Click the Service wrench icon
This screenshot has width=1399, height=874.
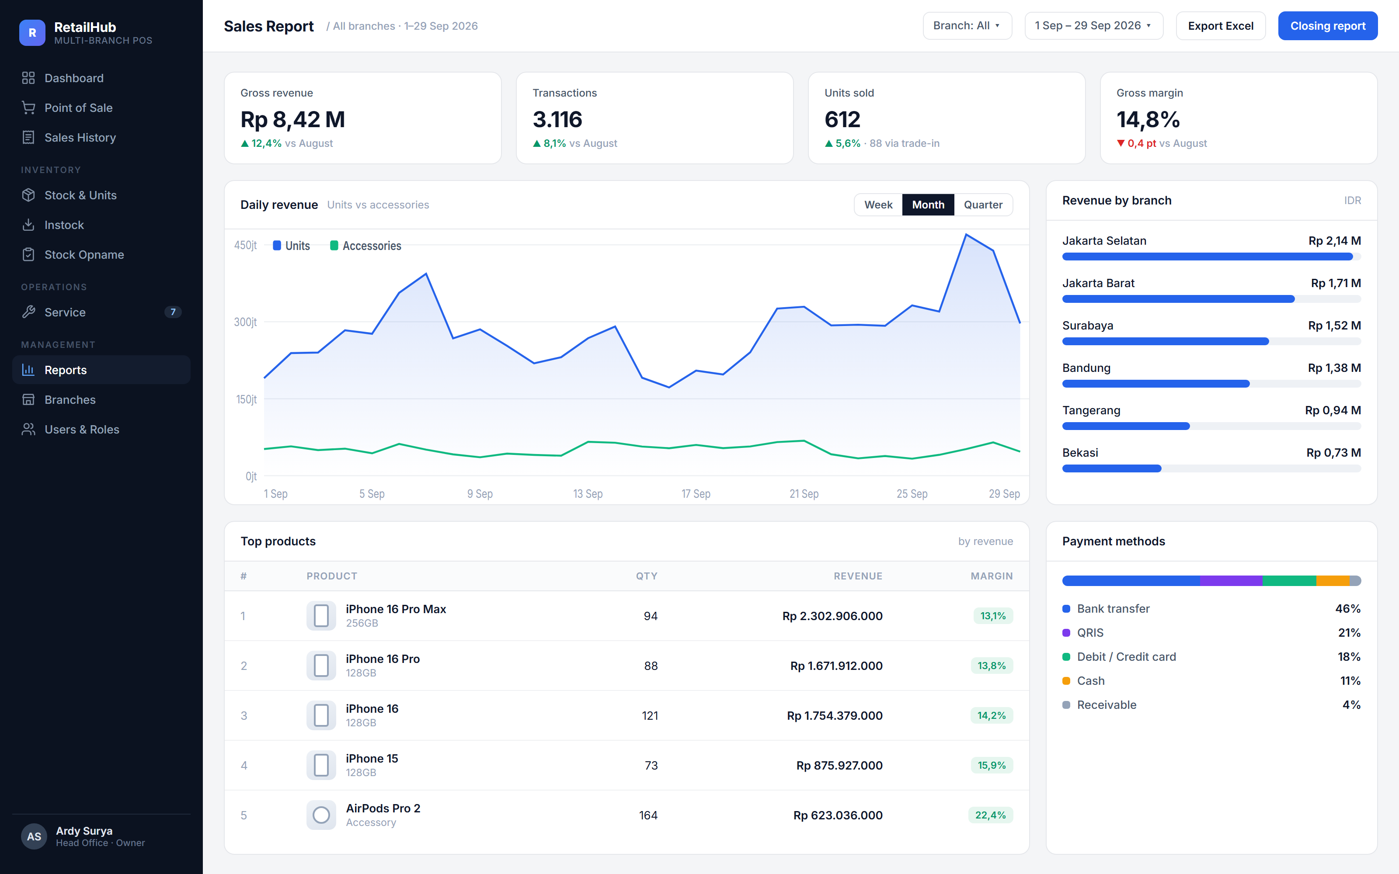point(28,312)
